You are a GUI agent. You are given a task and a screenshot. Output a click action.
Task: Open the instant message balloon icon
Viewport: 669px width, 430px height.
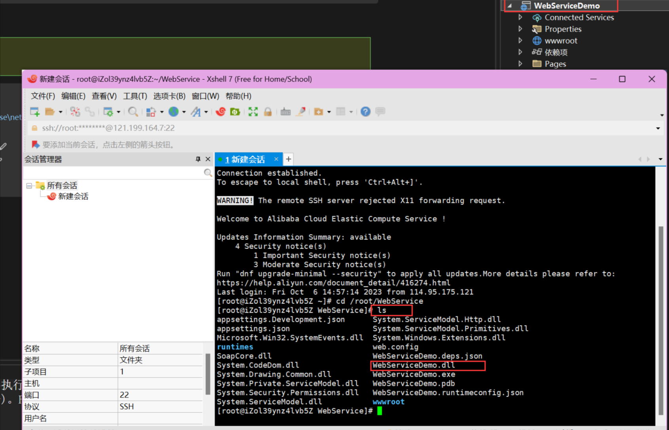click(380, 112)
